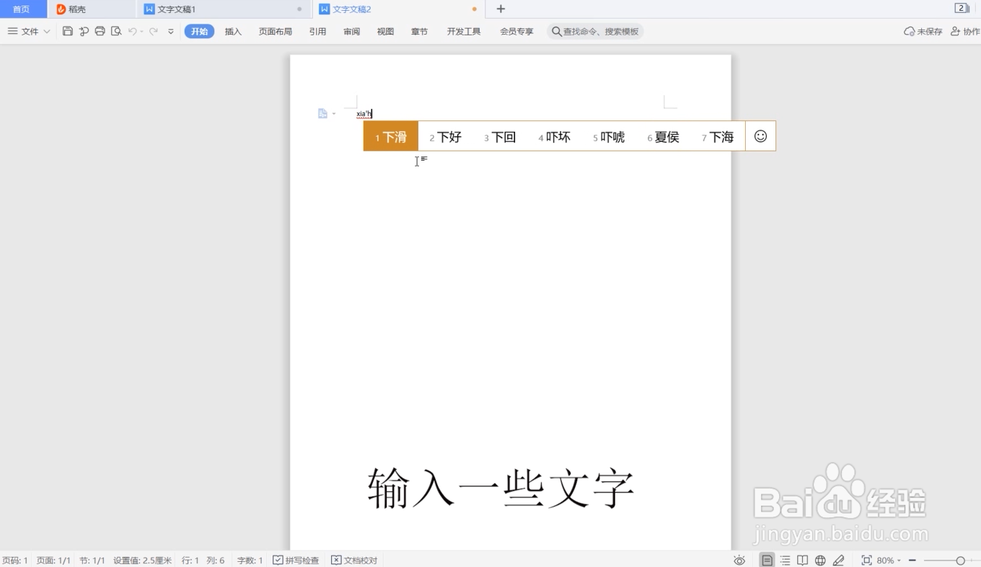
Task: Select candidate 夏侯 from IME bar
Action: pyautogui.click(x=663, y=136)
